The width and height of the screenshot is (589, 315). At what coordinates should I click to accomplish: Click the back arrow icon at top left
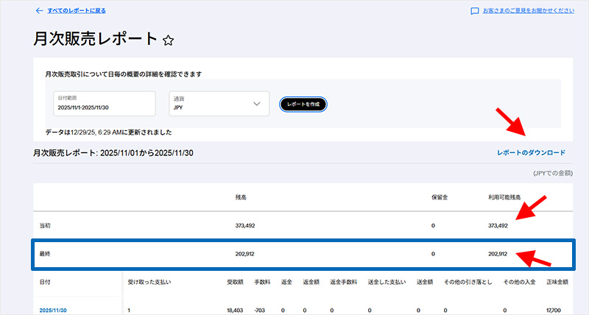point(38,11)
